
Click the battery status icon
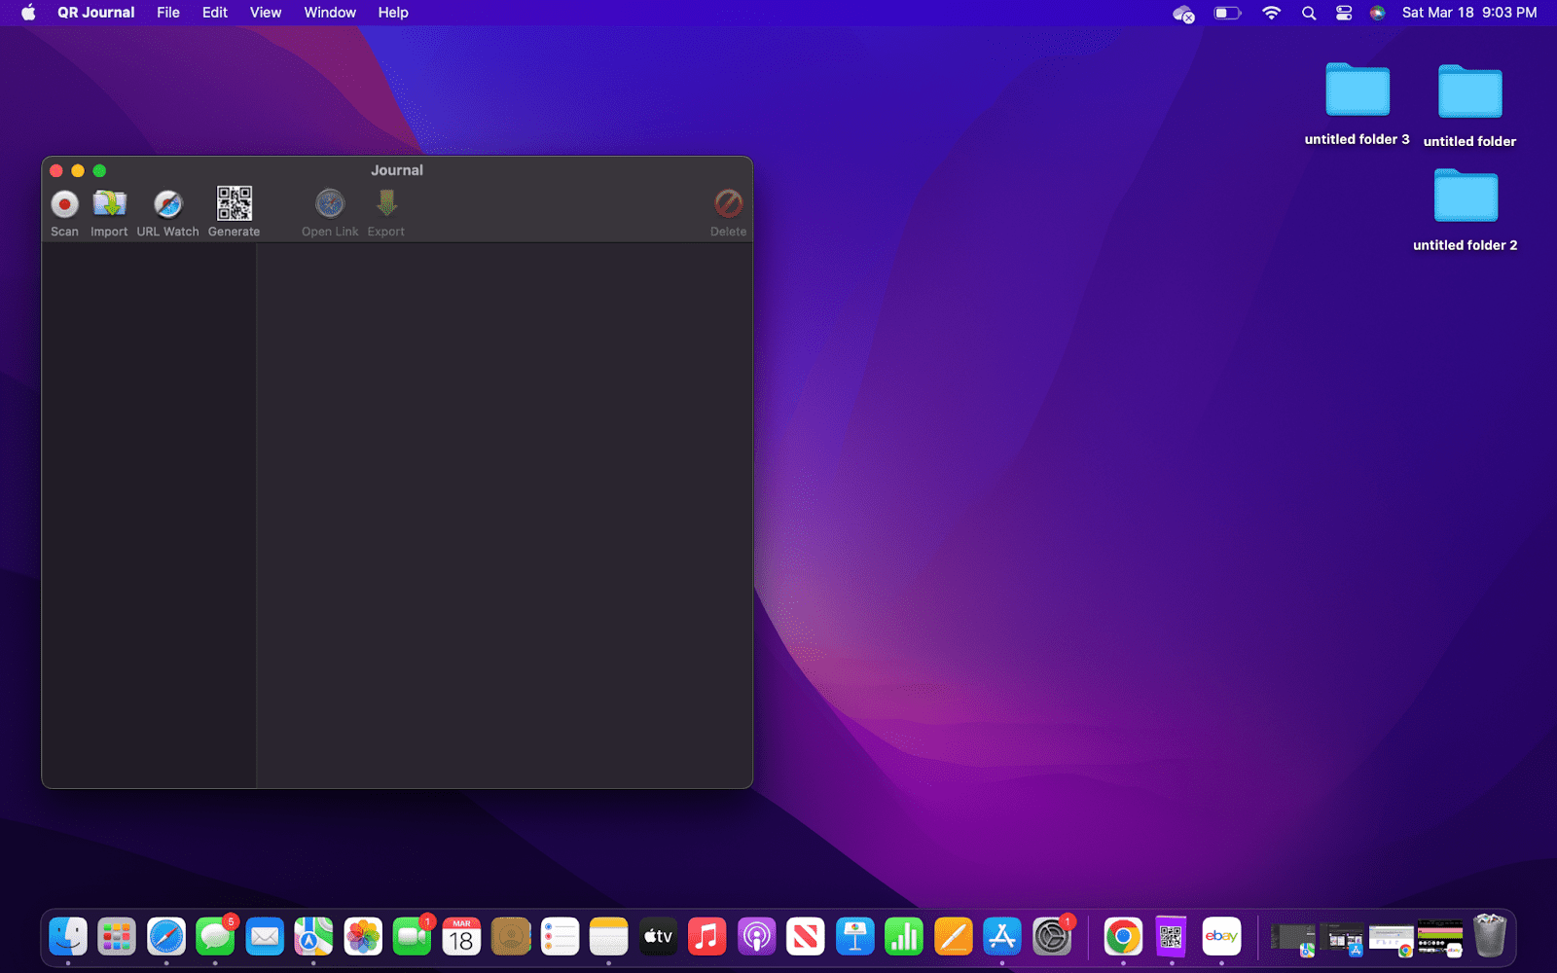tap(1227, 13)
